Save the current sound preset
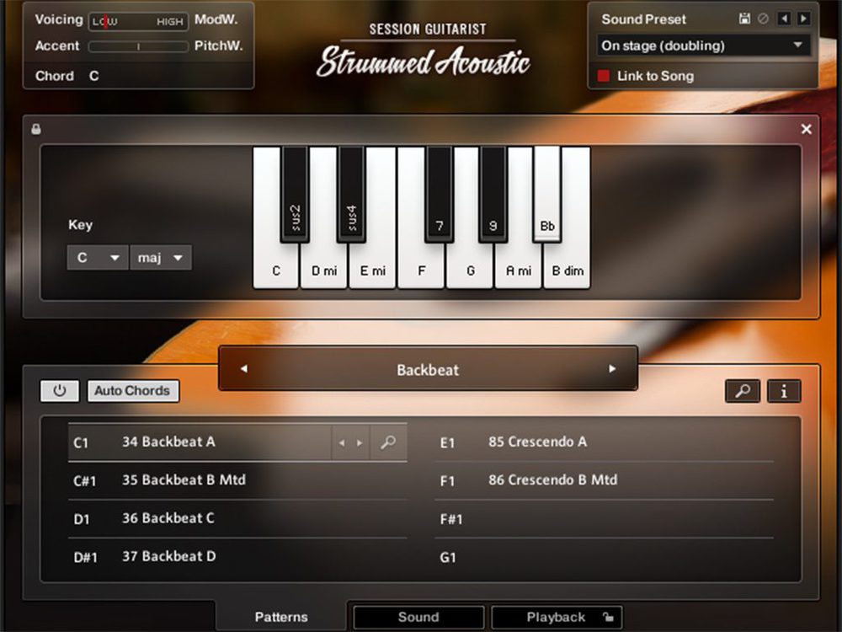842x632 pixels. click(744, 19)
